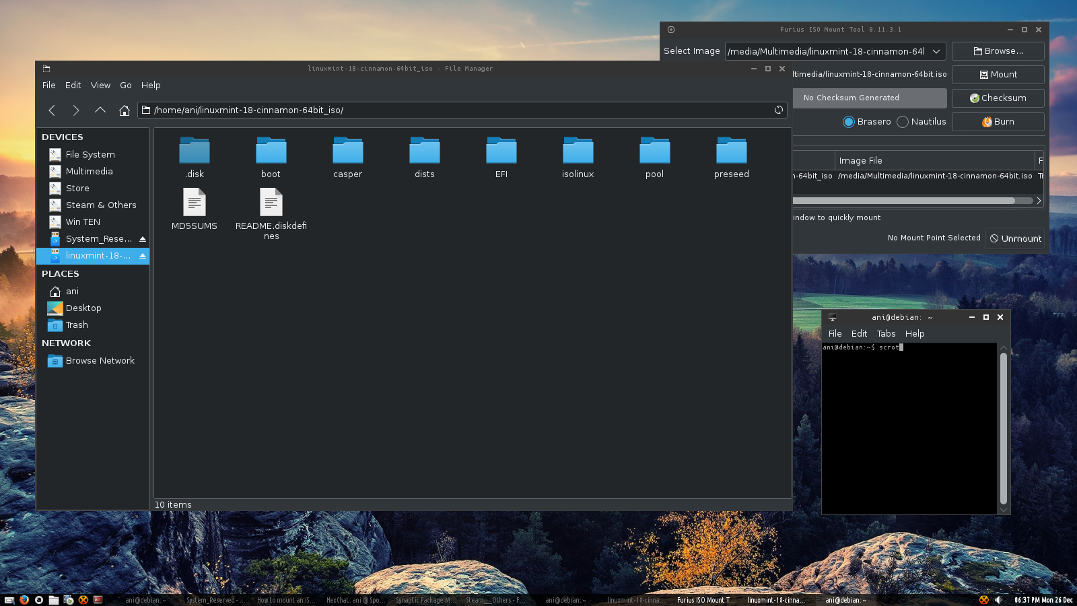Click the clock showing 06:37 PM
This screenshot has width=1077, height=606.
(x=1043, y=600)
